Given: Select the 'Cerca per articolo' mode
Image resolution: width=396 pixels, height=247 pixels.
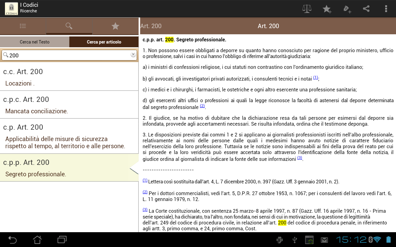Looking at the screenshot, I should [x=104, y=42].
